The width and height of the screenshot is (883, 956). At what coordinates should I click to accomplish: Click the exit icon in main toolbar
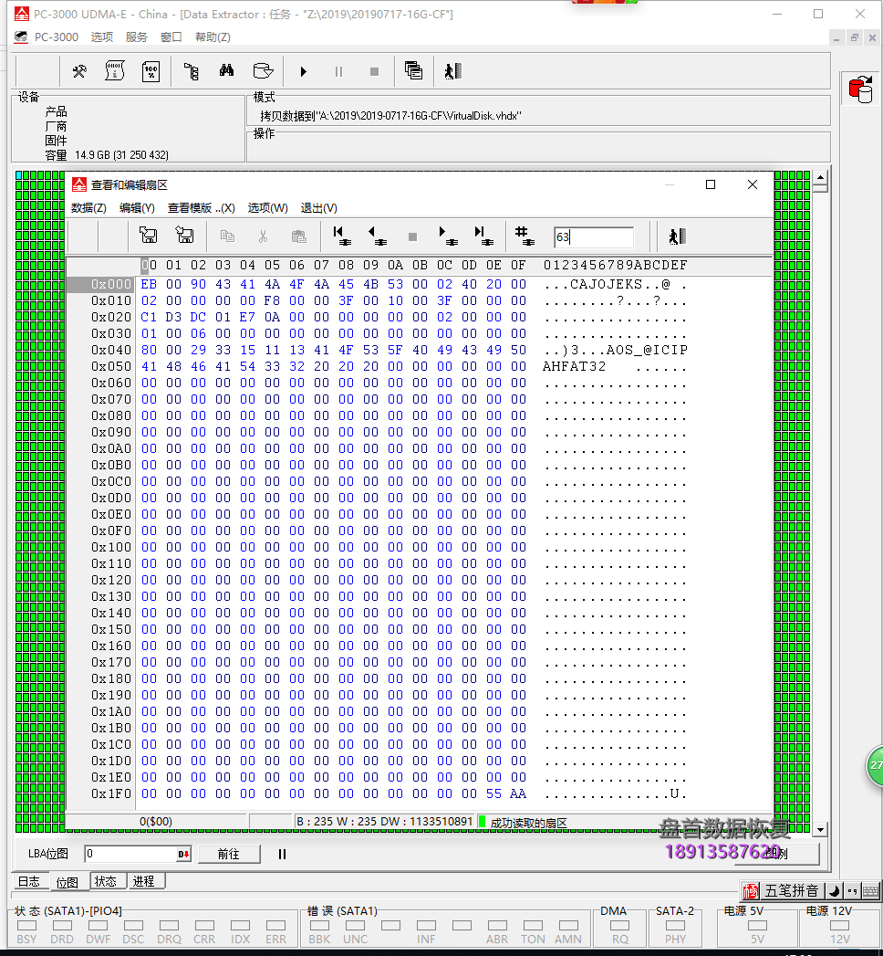point(452,71)
